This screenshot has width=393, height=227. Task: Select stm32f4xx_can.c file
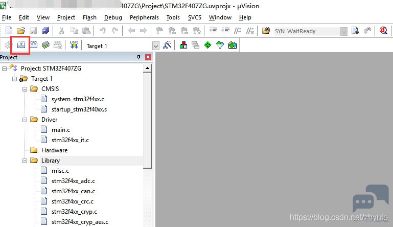point(73,191)
